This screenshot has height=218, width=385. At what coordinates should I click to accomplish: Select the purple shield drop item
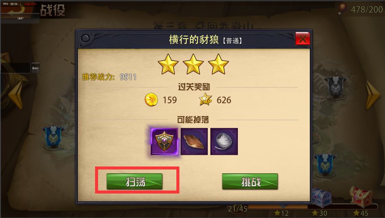[164, 141]
